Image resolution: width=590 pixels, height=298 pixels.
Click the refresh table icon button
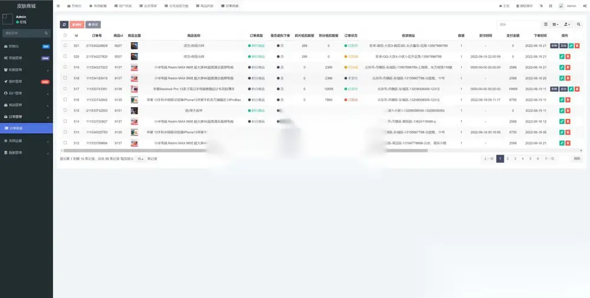(x=64, y=24)
